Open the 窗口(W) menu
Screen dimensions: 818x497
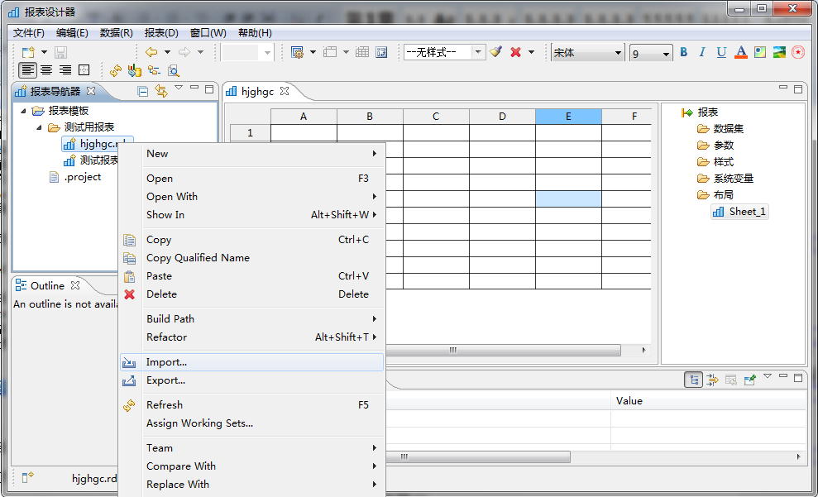click(208, 33)
